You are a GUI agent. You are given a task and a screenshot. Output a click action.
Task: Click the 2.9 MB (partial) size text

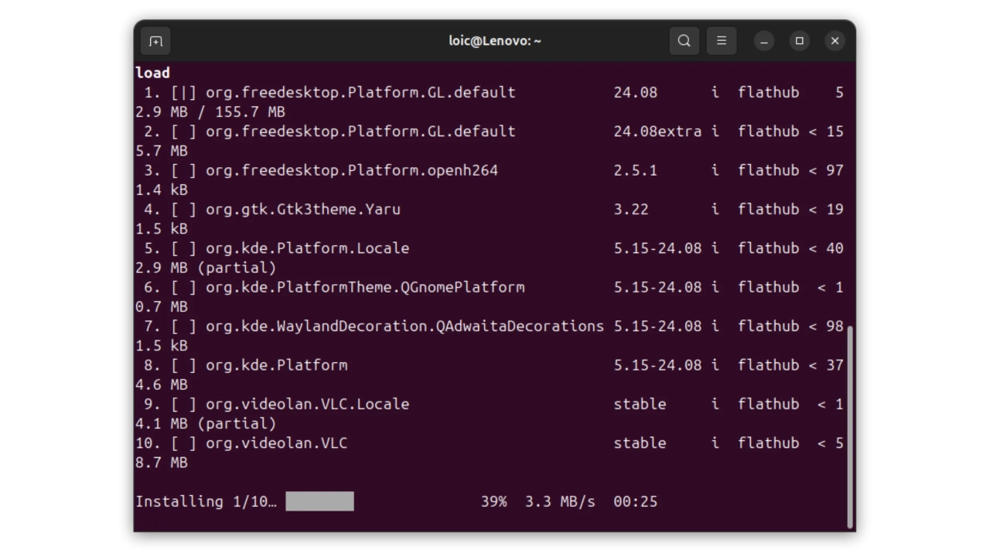point(206,268)
